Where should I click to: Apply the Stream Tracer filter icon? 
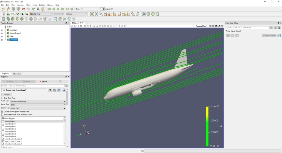click(x=36, y=19)
